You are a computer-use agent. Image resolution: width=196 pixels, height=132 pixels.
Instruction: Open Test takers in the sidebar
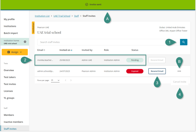(x=10, y=77)
